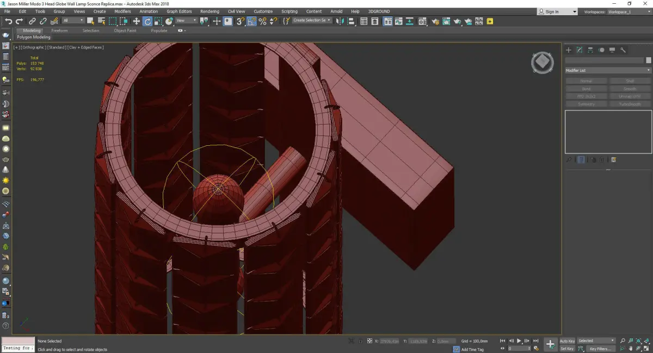Open the Rendering menu
The height and width of the screenshot is (353, 653).
tap(210, 11)
